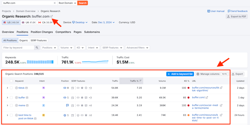Screen dimensions: 250x125
Task: Switch to the Position Changes tab
Action: click(x=42, y=32)
